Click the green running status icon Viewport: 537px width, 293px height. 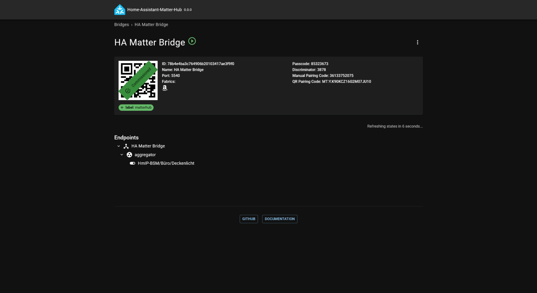192,41
